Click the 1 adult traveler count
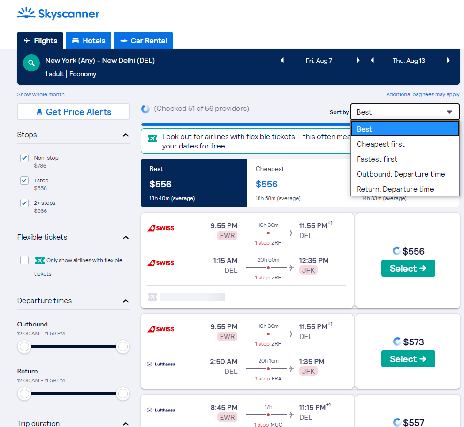This screenshot has width=464, height=427. coord(54,74)
